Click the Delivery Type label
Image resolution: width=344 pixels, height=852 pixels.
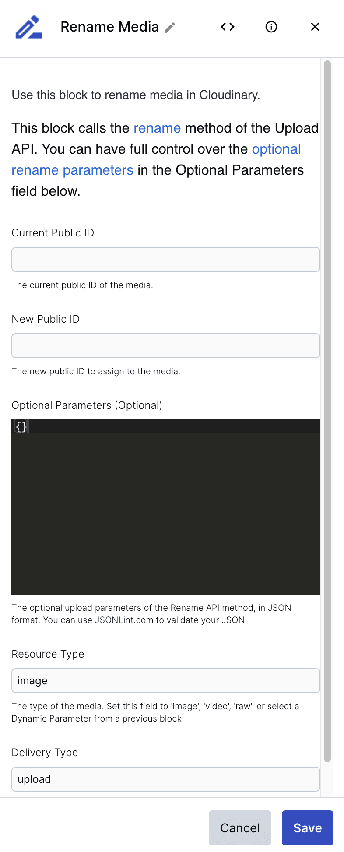(x=45, y=752)
